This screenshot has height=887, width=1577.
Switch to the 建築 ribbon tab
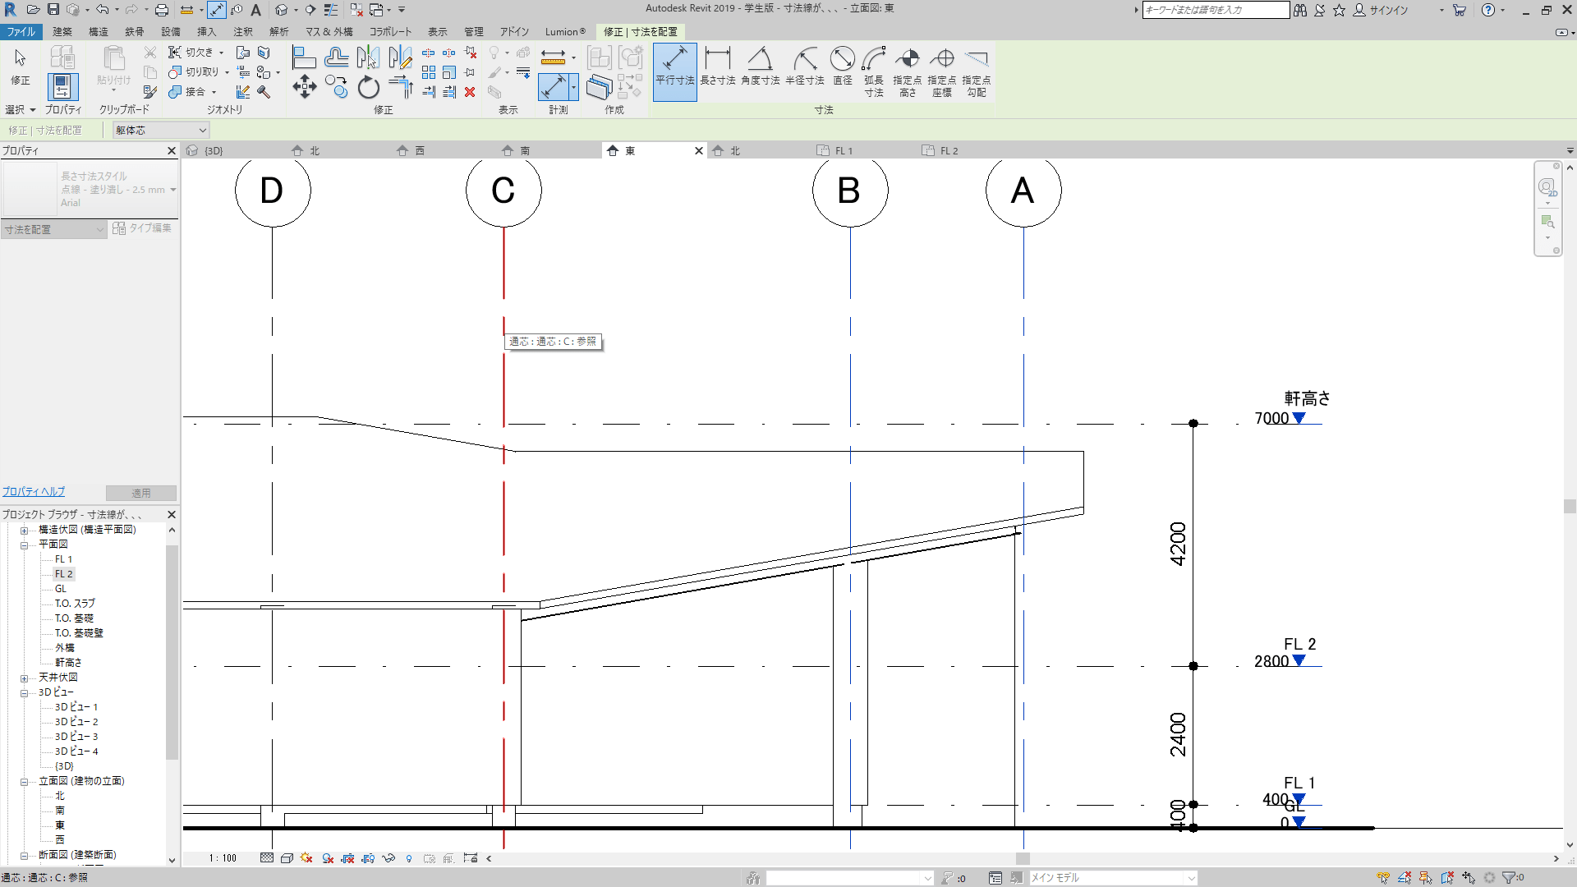point(62,31)
